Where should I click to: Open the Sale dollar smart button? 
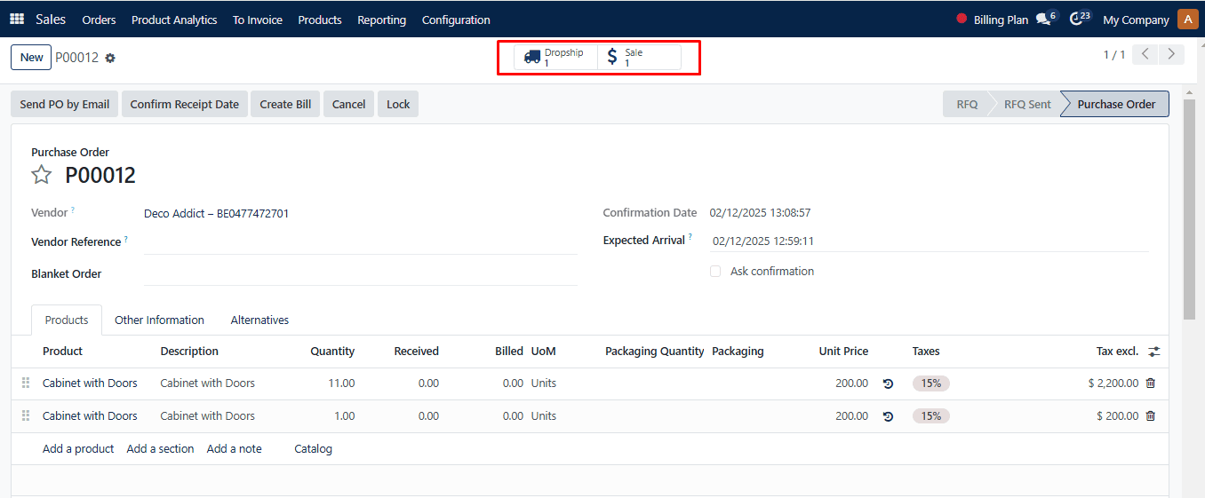coord(639,57)
